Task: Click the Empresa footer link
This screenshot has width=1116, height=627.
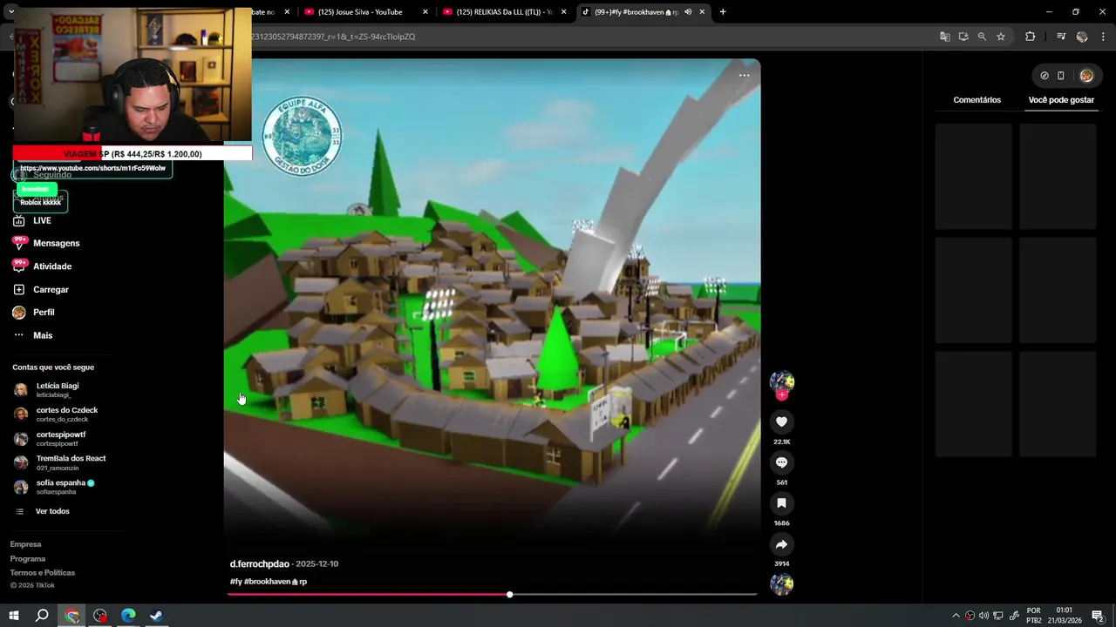Action: coord(25,544)
